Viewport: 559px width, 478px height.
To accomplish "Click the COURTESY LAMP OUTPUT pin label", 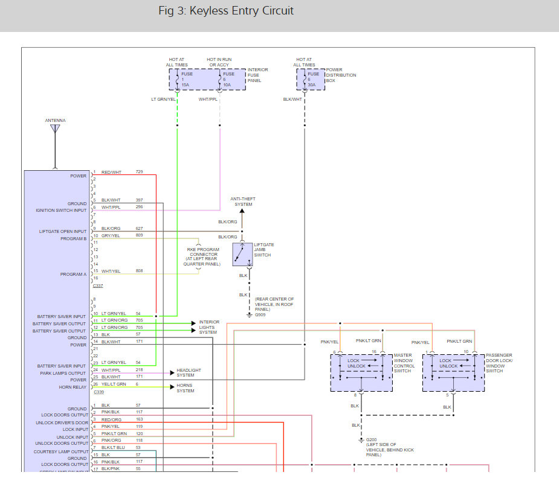I will (x=61, y=451).
